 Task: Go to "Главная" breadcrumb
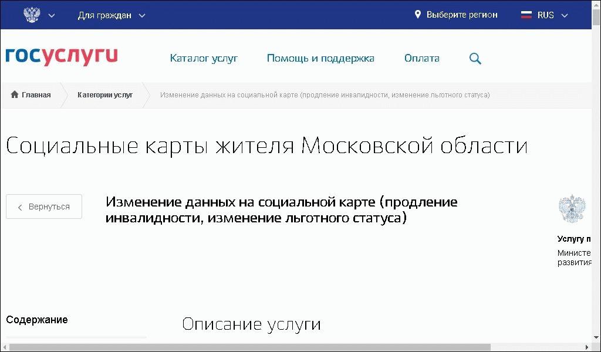click(x=36, y=94)
